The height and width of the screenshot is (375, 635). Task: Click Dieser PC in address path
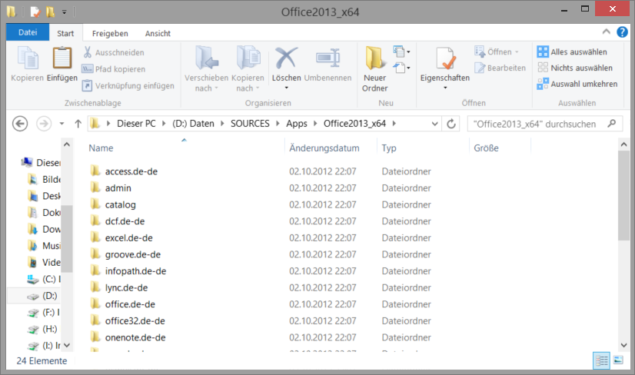click(136, 124)
